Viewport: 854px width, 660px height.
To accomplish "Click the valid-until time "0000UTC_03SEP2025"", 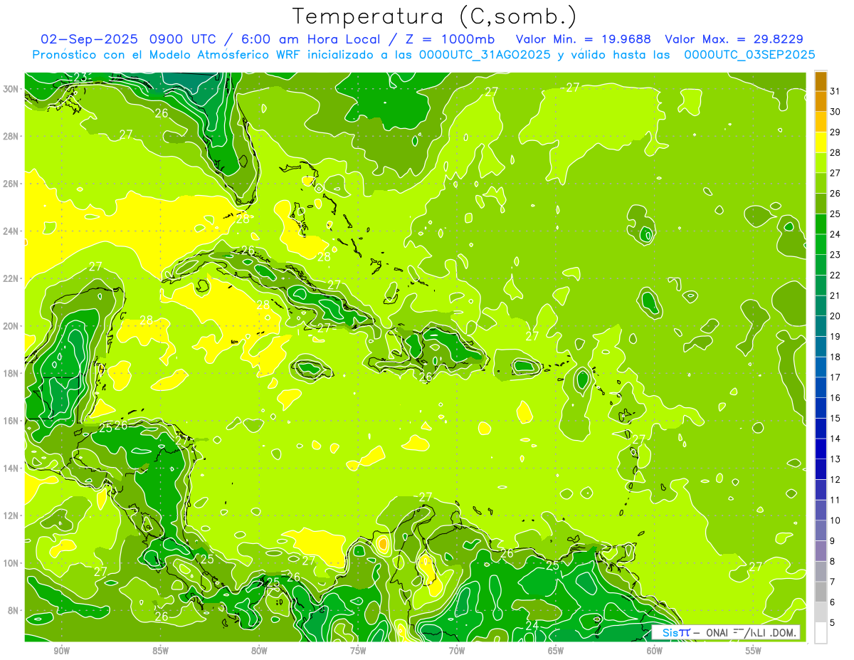I will click(749, 54).
